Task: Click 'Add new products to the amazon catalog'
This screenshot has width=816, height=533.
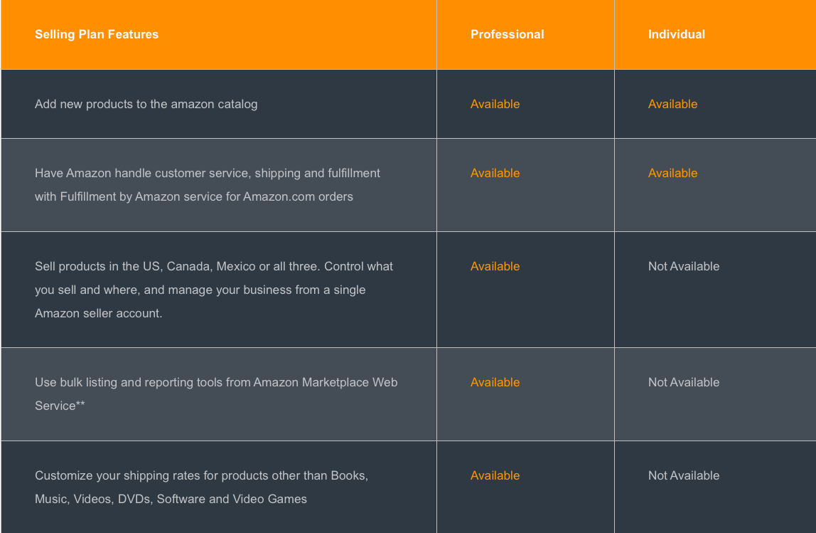Action: pos(146,104)
